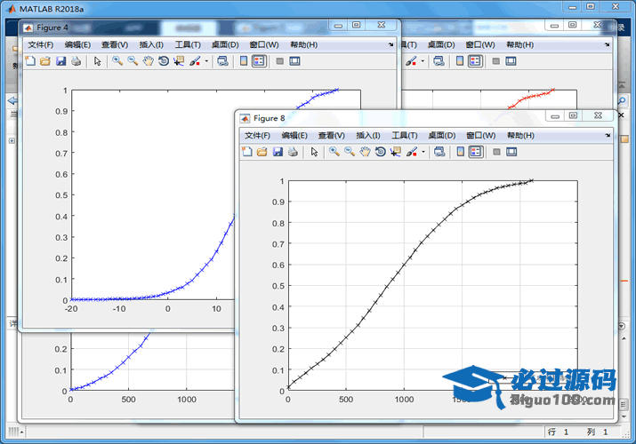Select Pan hand tool in Figure 8

coord(365,152)
